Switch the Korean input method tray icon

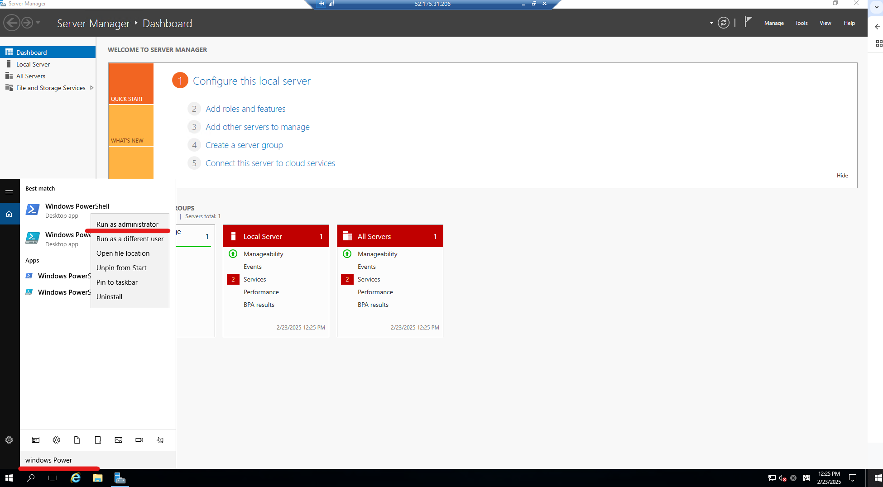(806, 478)
